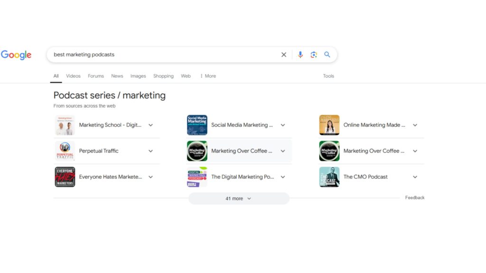The image size is (486, 273).
Task: Open Online Marketing Made cover art
Action: pos(329,125)
